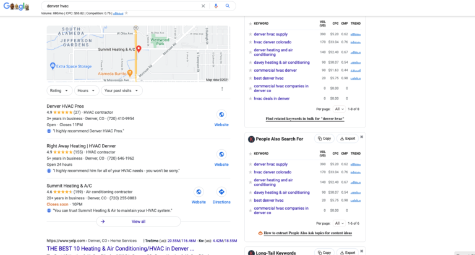The height and width of the screenshot is (255, 475).
Task: Open 'hvac deals in denver' keyword link
Action: pyautogui.click(x=272, y=98)
